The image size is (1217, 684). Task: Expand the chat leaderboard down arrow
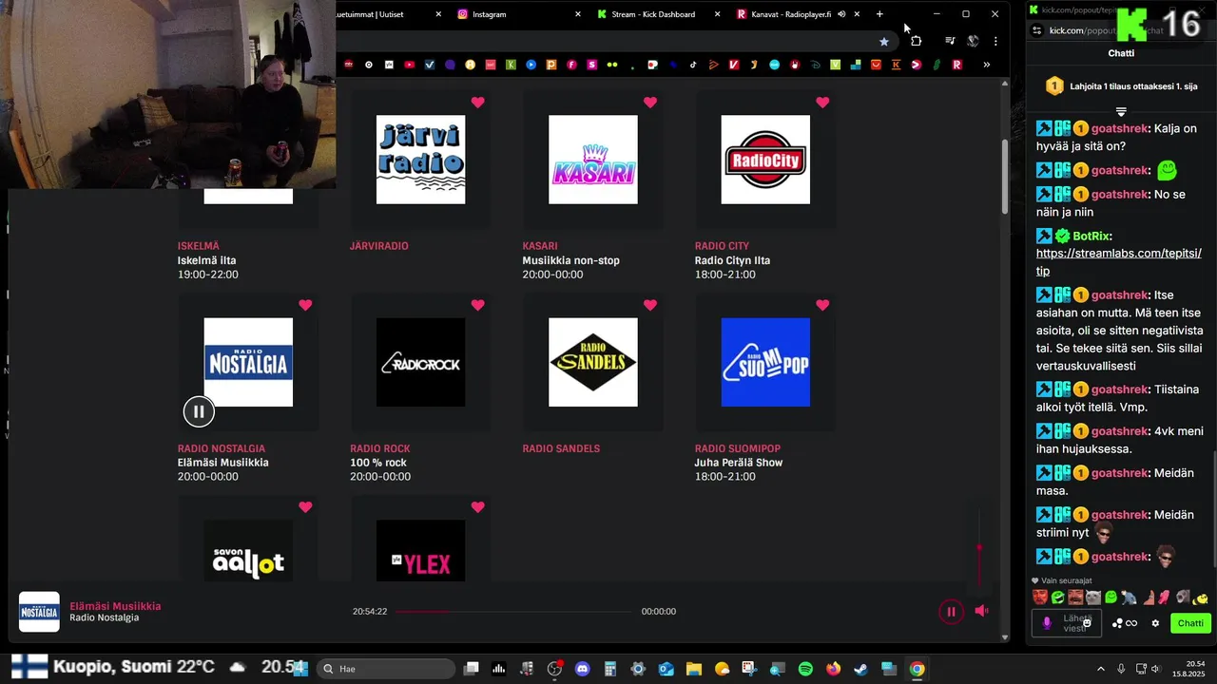1121,112
